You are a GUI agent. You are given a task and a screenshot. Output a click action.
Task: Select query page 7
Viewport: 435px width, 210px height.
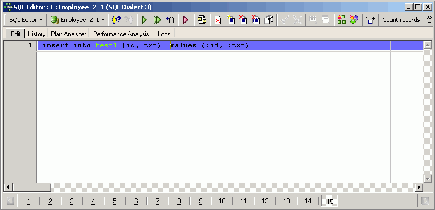point(157,201)
